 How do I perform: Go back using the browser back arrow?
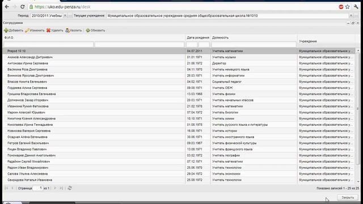tap(7, 7)
